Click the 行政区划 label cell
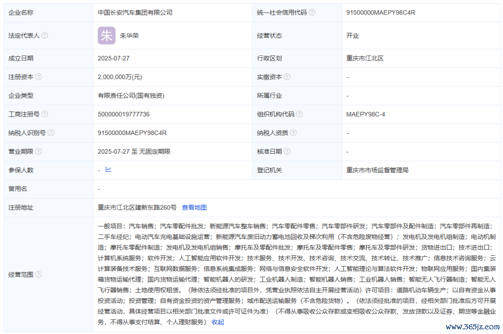The height and width of the screenshot is (334, 503). pos(297,58)
